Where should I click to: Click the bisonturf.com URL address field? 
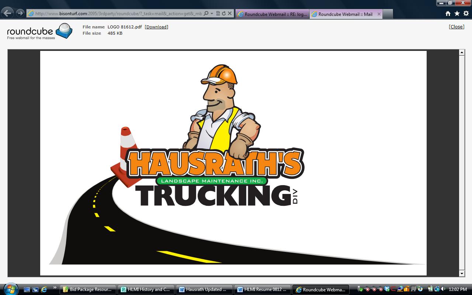[118, 13]
